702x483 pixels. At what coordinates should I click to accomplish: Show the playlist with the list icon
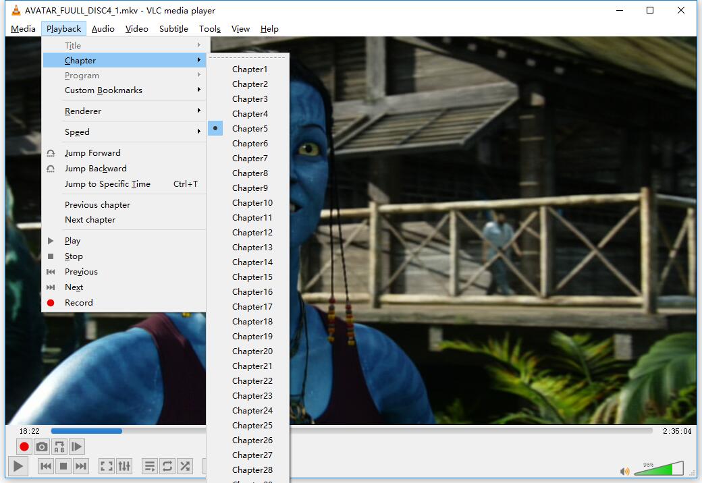[150, 466]
